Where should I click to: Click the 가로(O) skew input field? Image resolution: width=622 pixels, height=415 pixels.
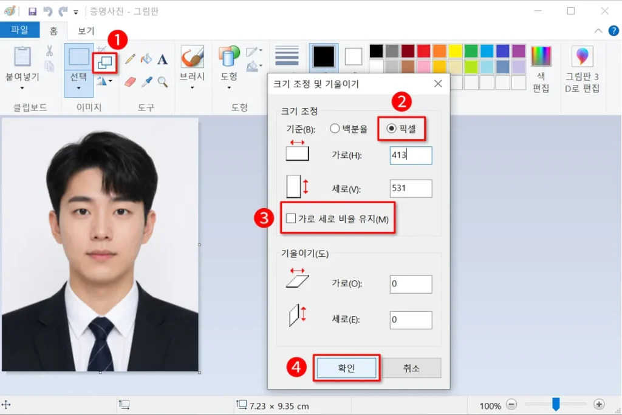tap(411, 284)
